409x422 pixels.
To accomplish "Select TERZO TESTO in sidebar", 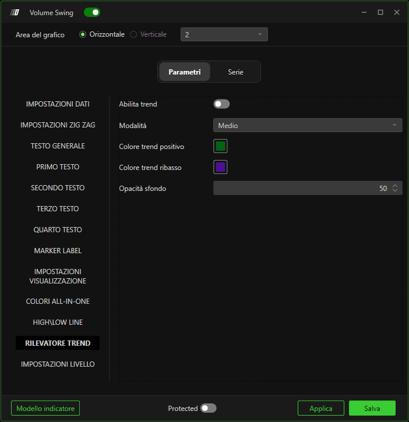I will (x=58, y=209).
